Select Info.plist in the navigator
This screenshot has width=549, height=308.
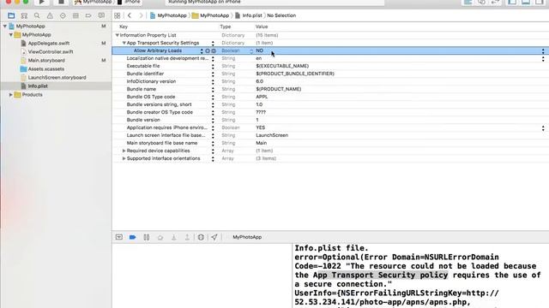38,86
